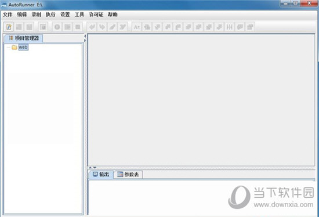The width and height of the screenshot is (319, 217).
Task: Open the 录制 menu
Action: 37,15
